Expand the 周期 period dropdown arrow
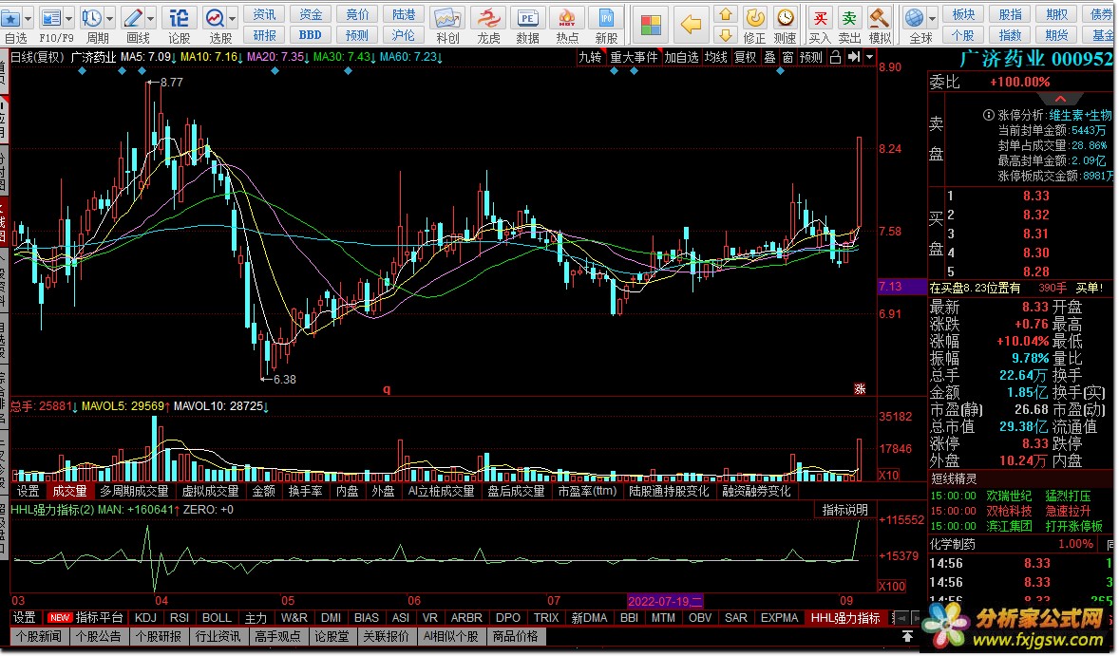1119x656 pixels. [x=109, y=19]
